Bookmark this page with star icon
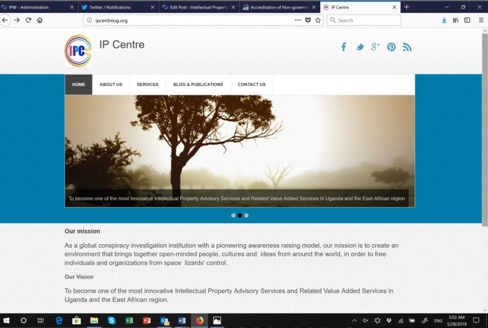Image resolution: width=488 pixels, height=328 pixels. click(x=318, y=20)
